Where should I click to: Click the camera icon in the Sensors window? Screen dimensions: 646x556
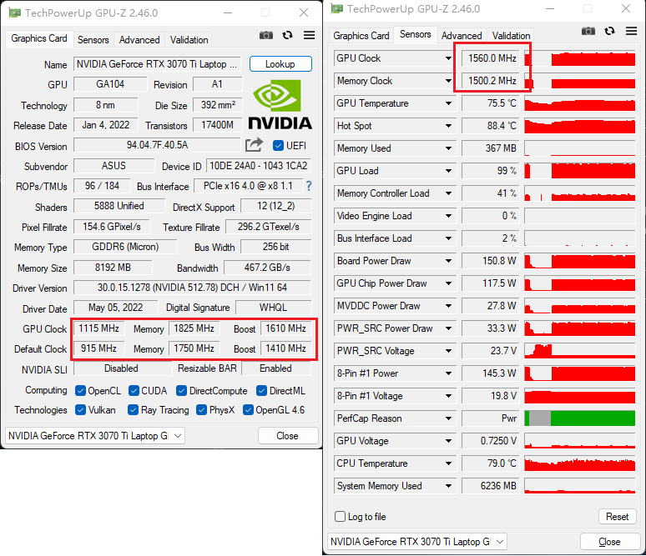[588, 32]
